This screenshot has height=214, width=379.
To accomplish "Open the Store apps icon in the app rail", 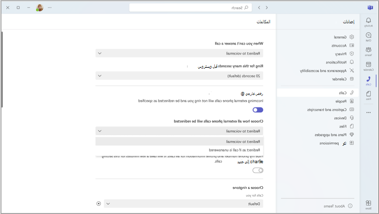I will [x=368, y=204].
